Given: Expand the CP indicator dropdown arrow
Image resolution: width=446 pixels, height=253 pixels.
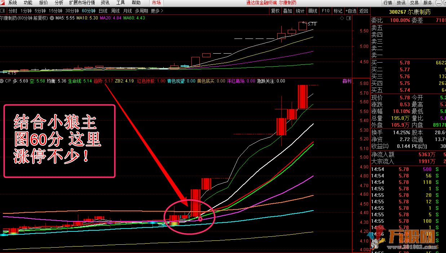Looking at the screenshot, I should (x=3, y=81).
